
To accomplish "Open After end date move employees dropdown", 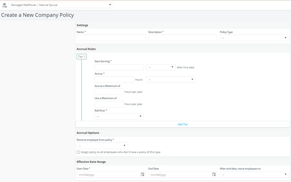I will pyautogui.click(x=254, y=174).
